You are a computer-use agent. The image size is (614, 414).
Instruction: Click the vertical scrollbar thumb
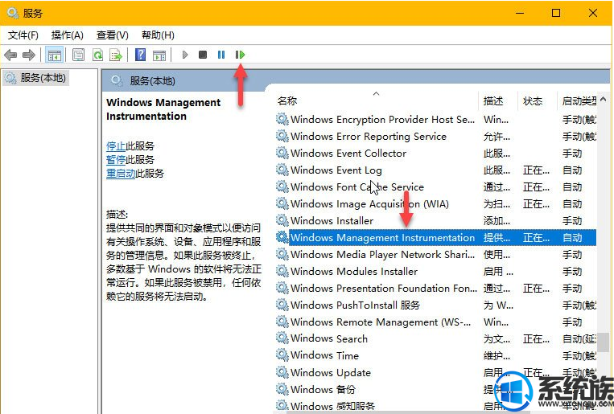(x=603, y=342)
